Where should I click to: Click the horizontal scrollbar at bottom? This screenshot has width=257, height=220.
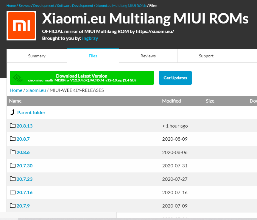(138, 219)
